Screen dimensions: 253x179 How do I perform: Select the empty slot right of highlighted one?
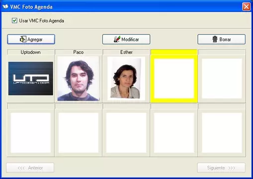pyautogui.click(x=222, y=79)
